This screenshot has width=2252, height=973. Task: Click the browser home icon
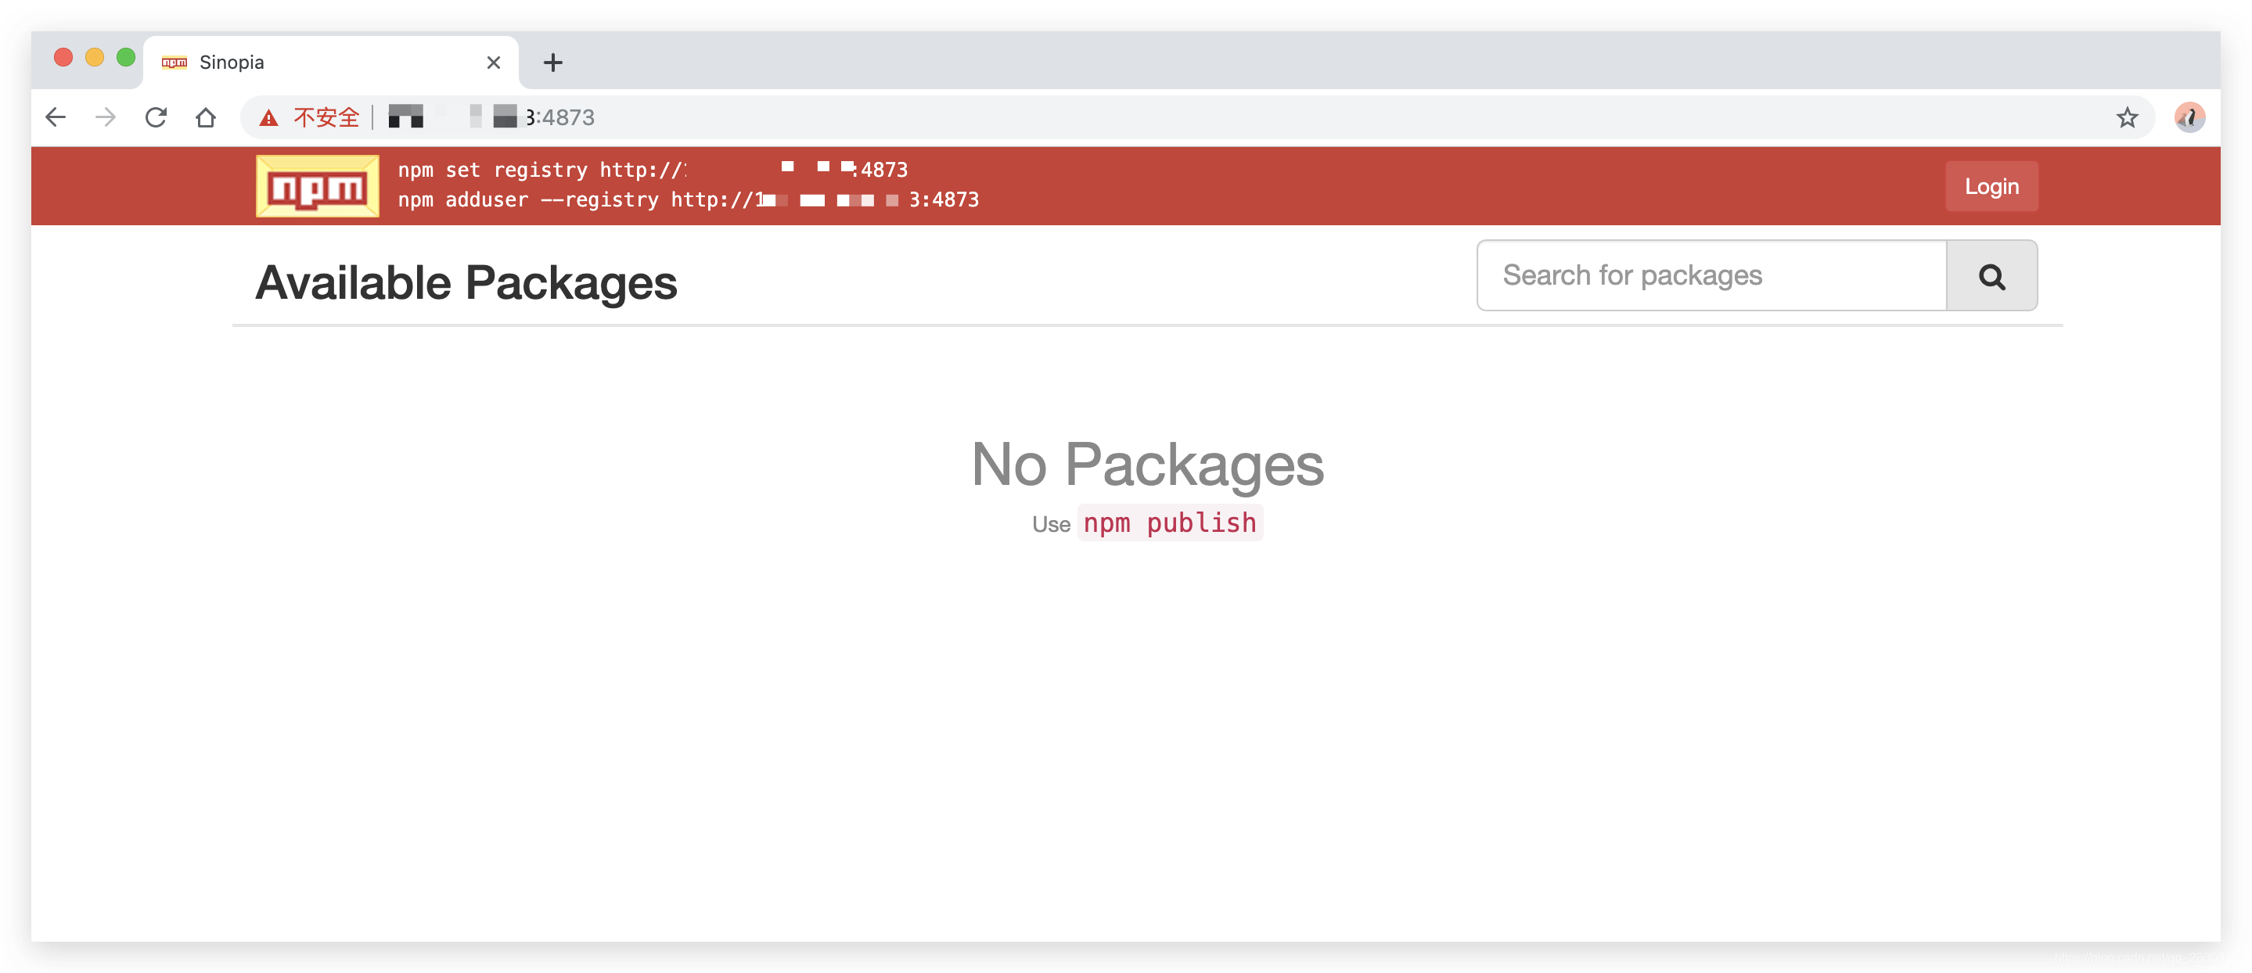tap(207, 117)
